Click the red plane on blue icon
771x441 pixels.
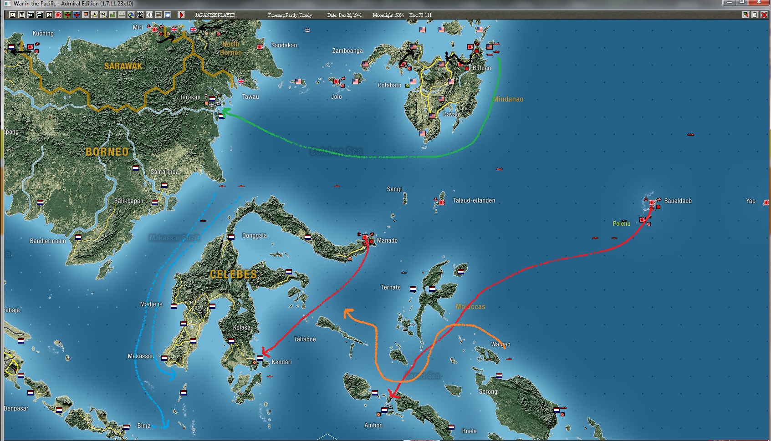[77, 15]
